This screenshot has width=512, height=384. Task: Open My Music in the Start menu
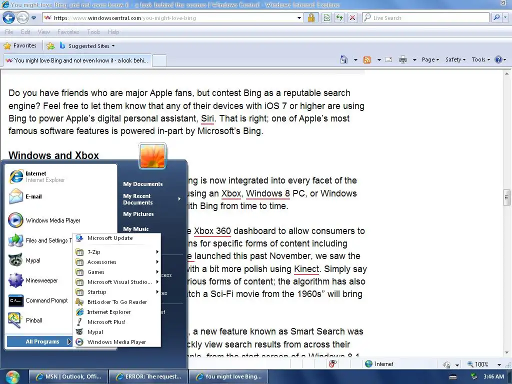pos(136,229)
